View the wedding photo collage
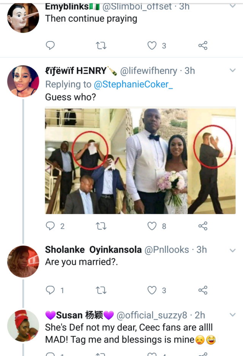243x356 pixels. click(x=140, y=161)
